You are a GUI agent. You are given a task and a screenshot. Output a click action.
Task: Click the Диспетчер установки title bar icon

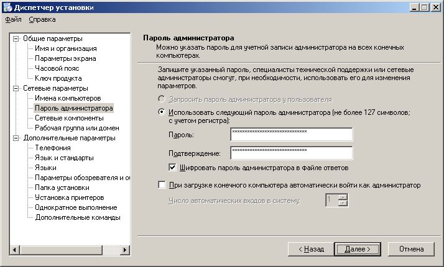7,7
